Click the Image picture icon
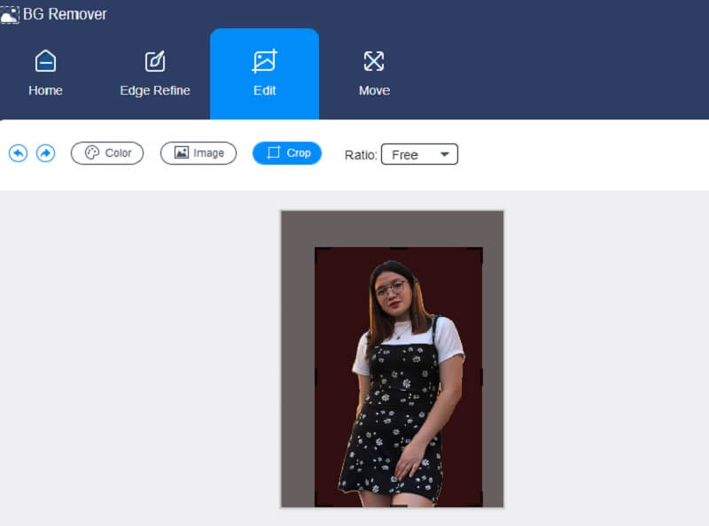 click(x=183, y=152)
